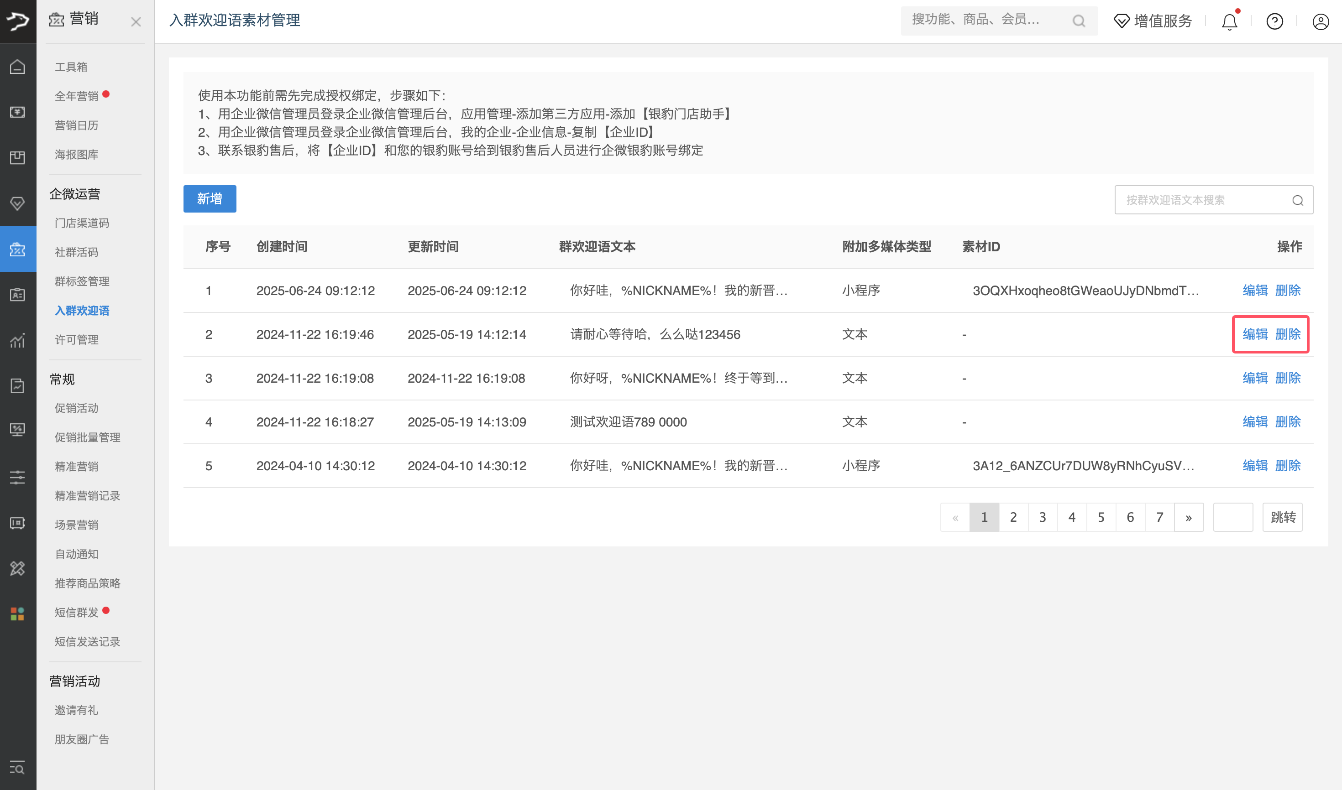This screenshot has width=1342, height=790.
Task: Delete row 1 welcome message
Action: tap(1288, 291)
